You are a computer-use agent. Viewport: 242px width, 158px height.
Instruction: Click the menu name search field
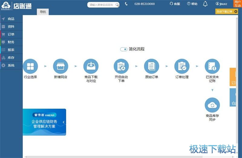pyautogui.click(x=101, y=5)
